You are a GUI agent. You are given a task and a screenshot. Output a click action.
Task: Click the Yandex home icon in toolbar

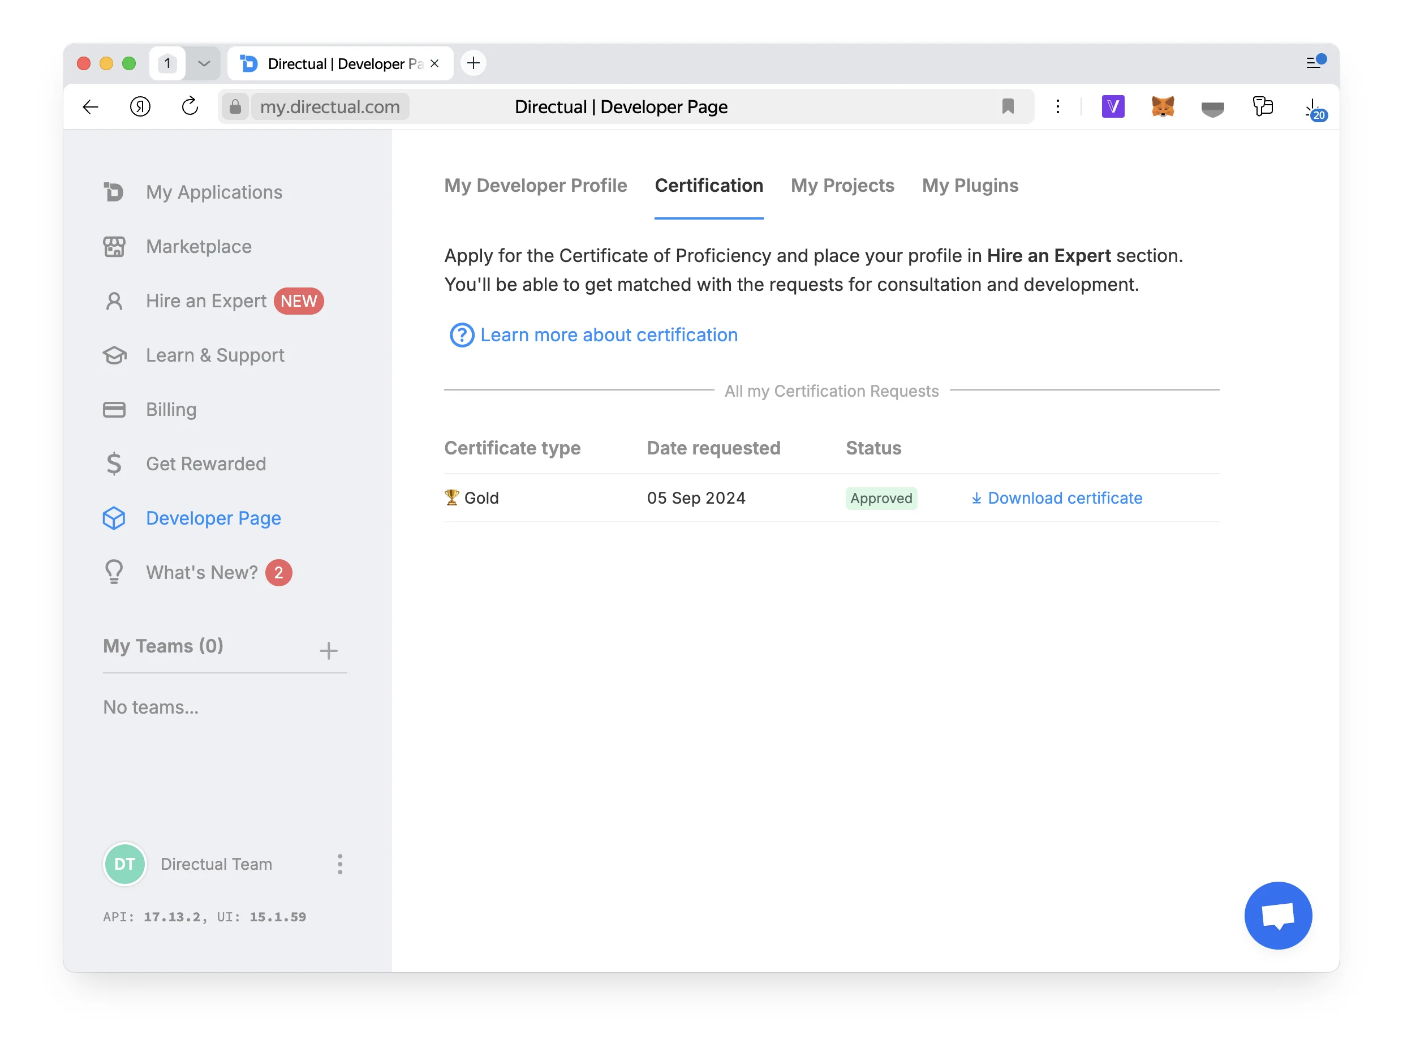[x=140, y=106]
